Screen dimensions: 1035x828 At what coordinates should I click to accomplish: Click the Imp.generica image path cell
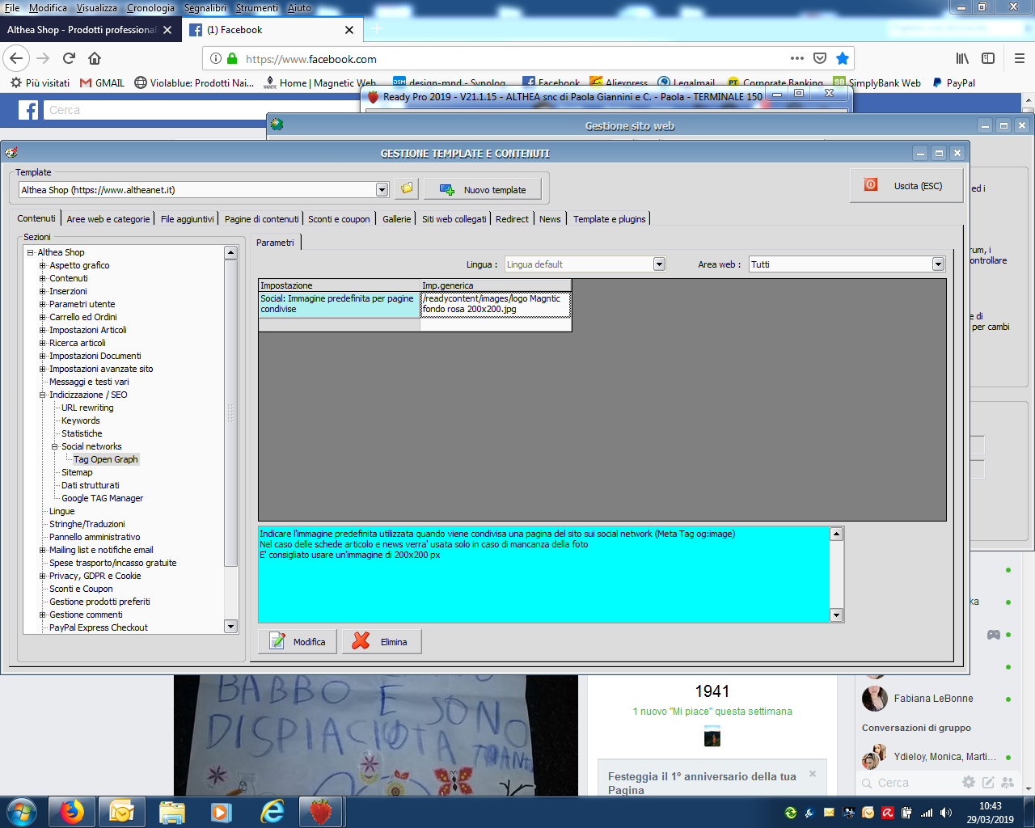click(x=496, y=304)
